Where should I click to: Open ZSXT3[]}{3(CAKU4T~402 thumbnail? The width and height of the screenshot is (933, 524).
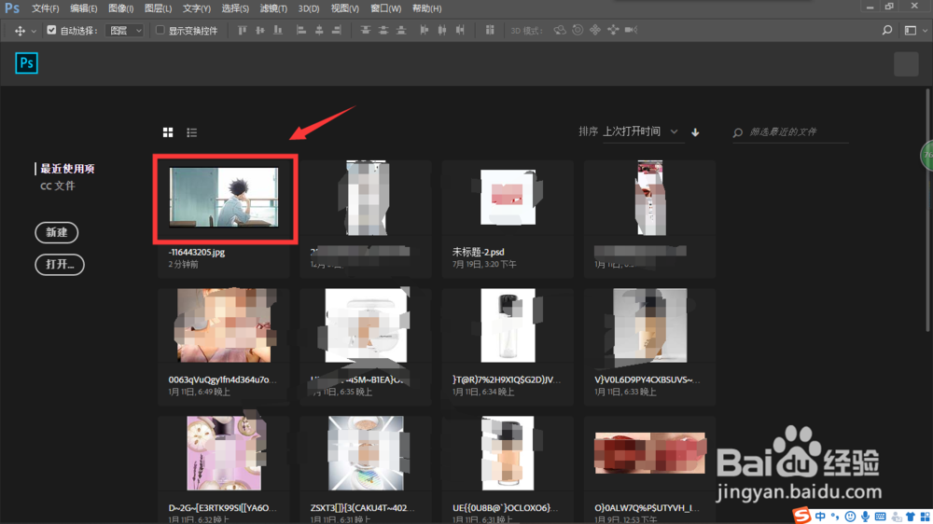coord(366,453)
